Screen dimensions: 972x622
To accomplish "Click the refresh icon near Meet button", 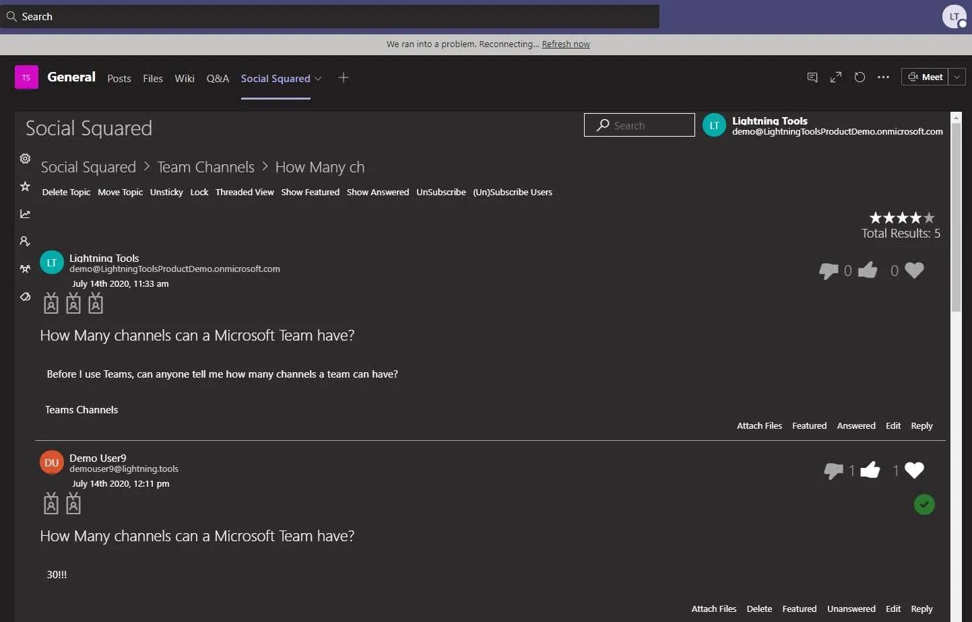I will pos(860,77).
